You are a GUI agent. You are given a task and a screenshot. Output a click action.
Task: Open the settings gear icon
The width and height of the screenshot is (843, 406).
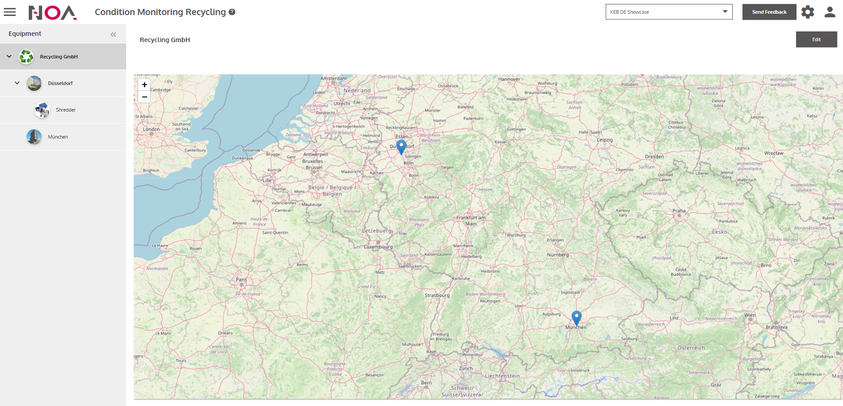click(807, 12)
